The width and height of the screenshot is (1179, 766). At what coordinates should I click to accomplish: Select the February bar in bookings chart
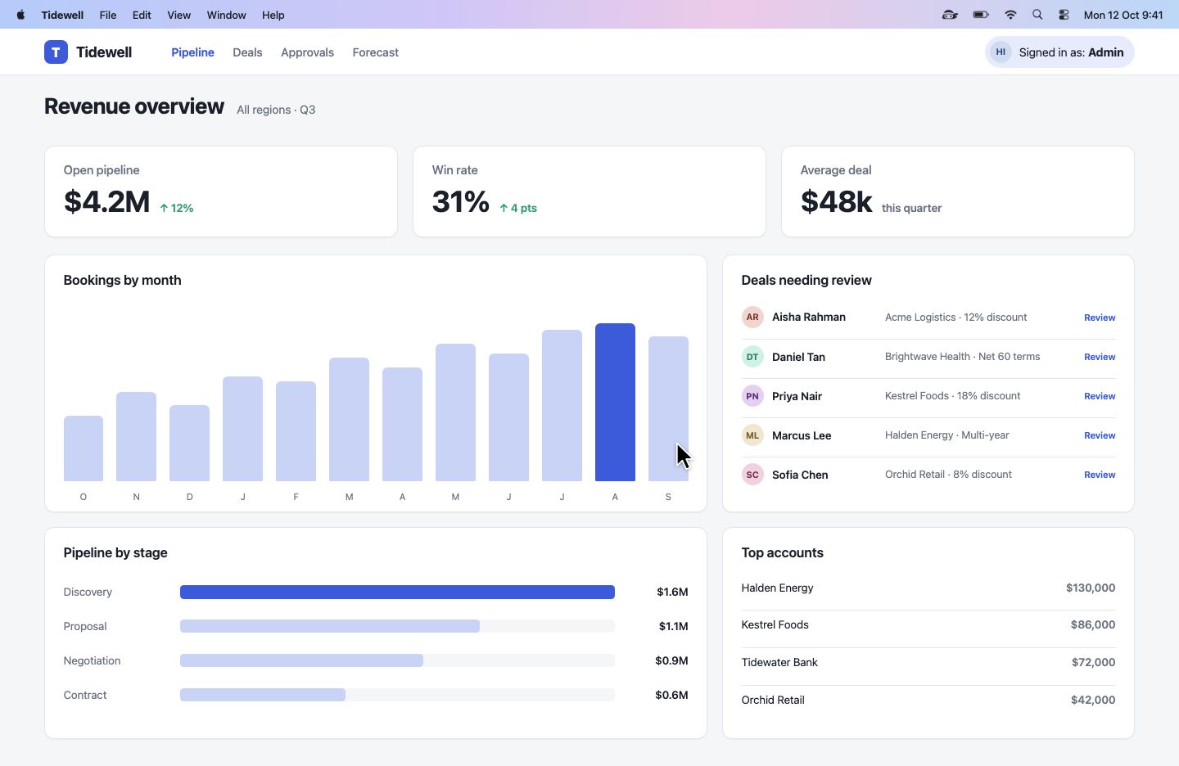point(296,431)
